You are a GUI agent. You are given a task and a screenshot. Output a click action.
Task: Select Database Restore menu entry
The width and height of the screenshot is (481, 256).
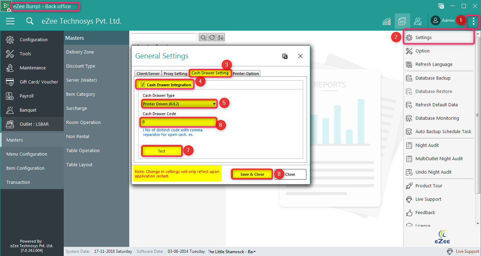pyautogui.click(x=439, y=91)
